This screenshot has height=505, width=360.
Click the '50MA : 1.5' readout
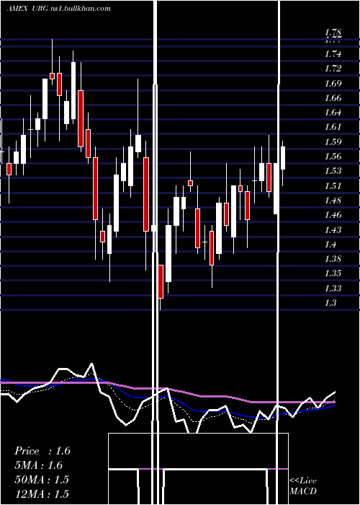click(x=42, y=479)
